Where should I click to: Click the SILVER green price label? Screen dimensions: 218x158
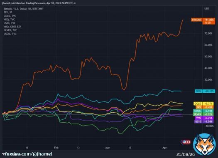(x=203, y=114)
